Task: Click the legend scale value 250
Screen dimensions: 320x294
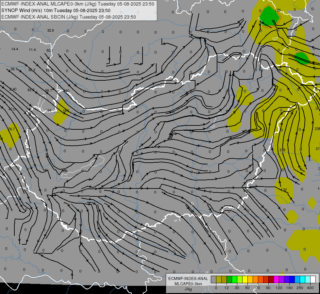Action: coord(300,288)
